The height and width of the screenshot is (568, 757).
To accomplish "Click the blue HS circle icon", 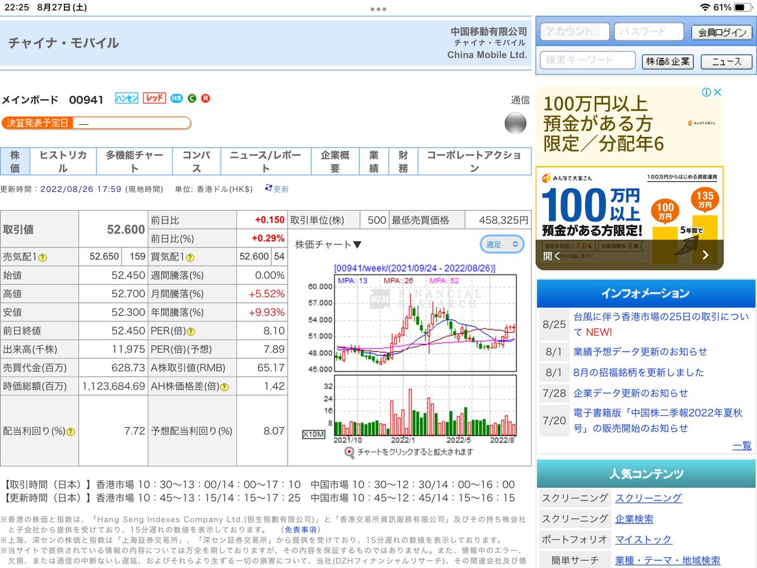I will click(177, 98).
